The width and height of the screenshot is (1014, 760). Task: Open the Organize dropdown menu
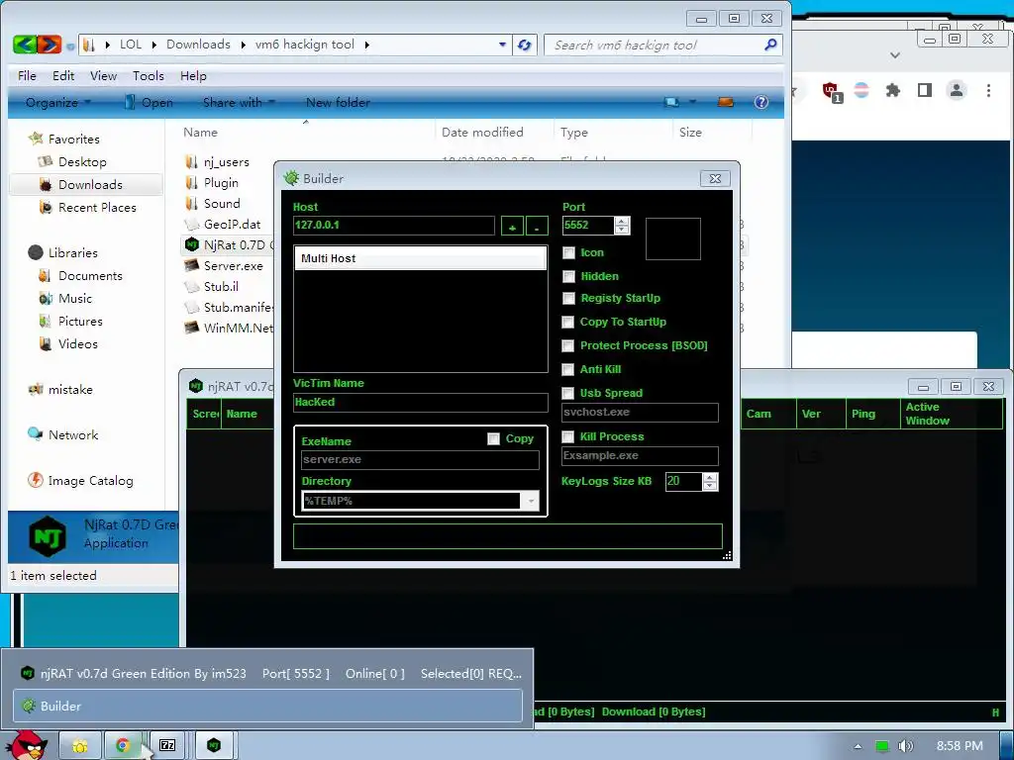point(58,102)
